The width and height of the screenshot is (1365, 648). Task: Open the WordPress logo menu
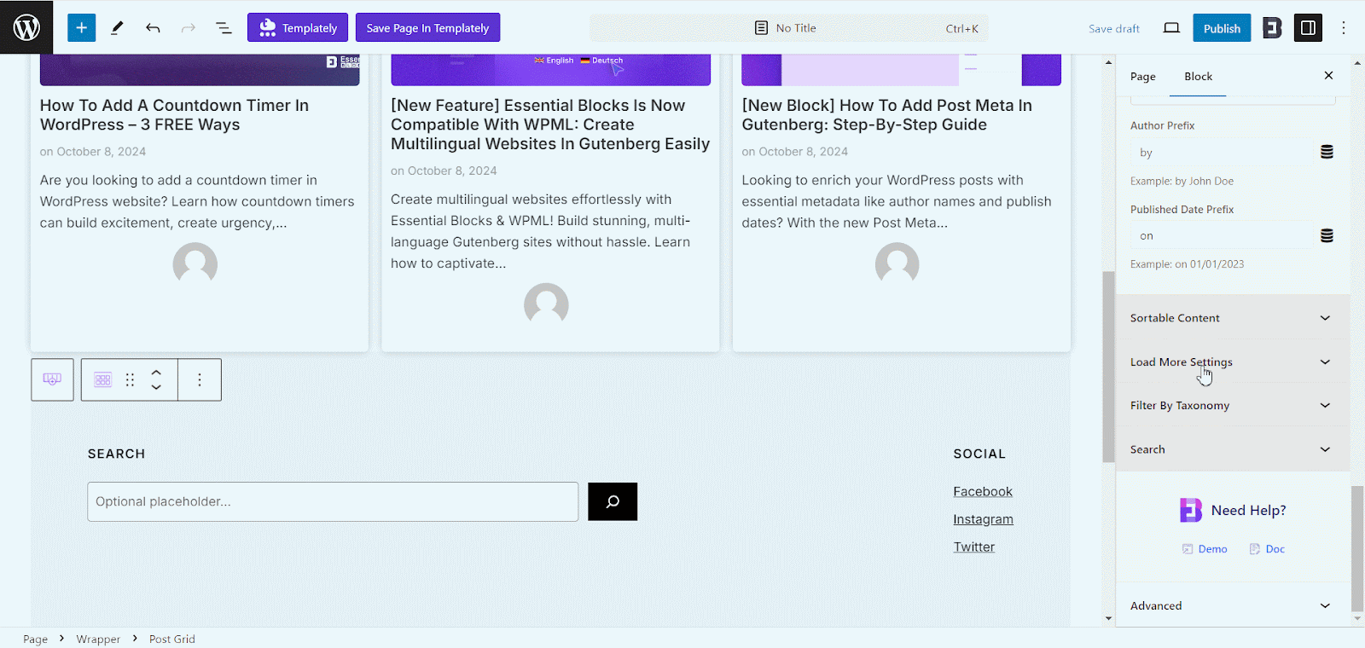[26, 27]
